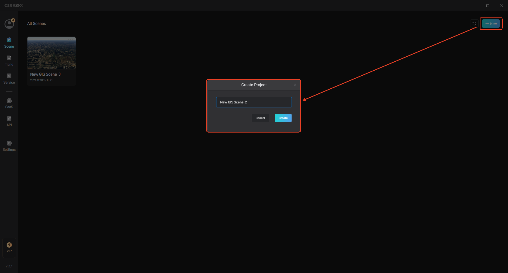Click the New GIS Scene-3 title
Image resolution: width=508 pixels, height=273 pixels.
[45, 74]
